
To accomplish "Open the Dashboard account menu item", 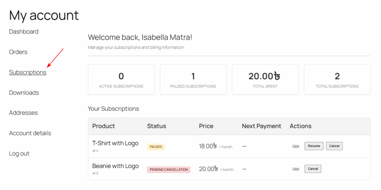I will [24, 32].
